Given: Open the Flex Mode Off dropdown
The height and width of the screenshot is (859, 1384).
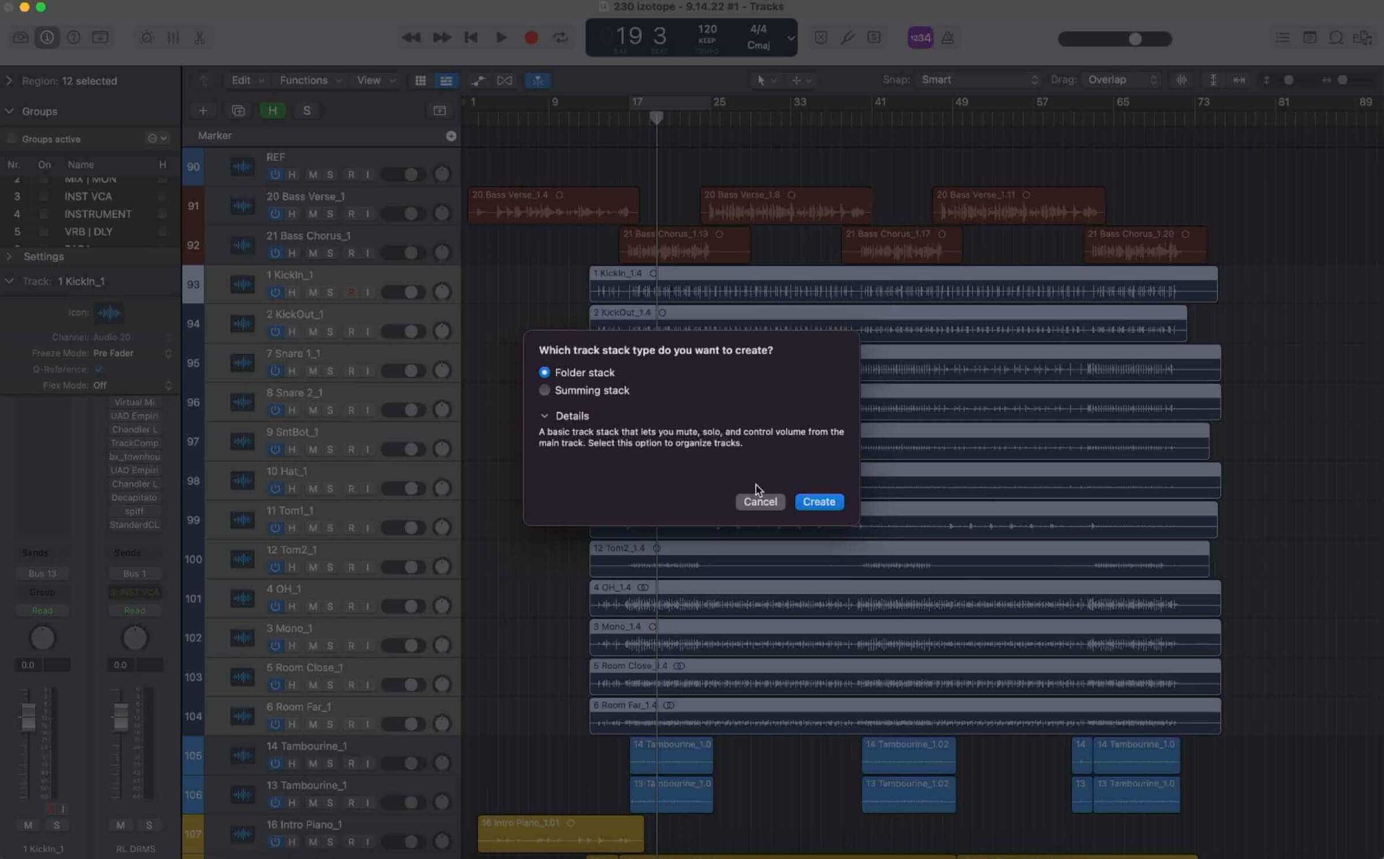Looking at the screenshot, I should 133,385.
